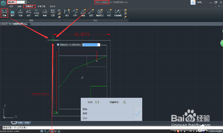Click middle small arc icon in 标注 group
Image resolution: width=223 pixels, height=133 pixels.
[125, 14]
